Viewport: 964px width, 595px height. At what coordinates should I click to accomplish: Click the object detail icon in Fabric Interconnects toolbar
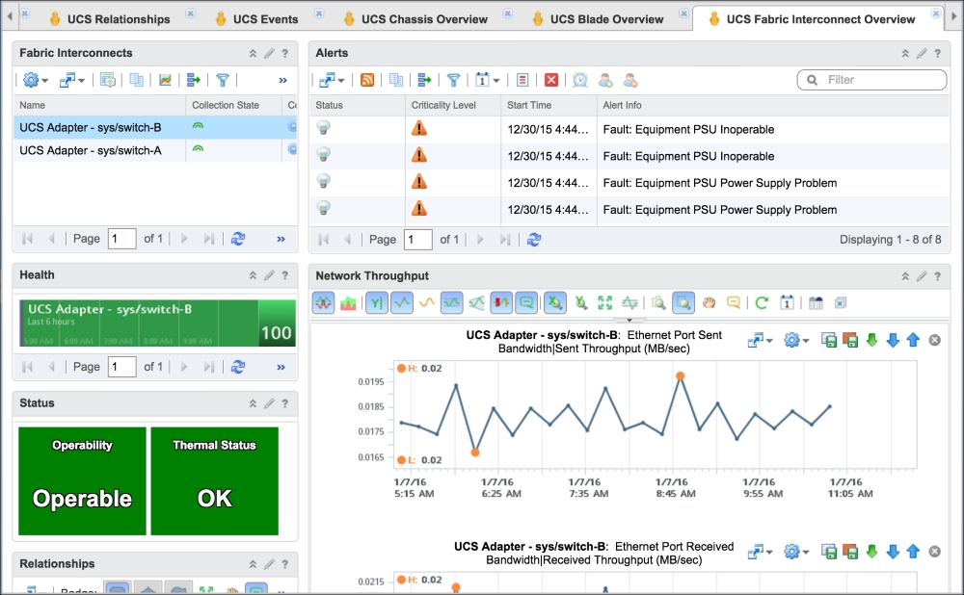pos(108,80)
